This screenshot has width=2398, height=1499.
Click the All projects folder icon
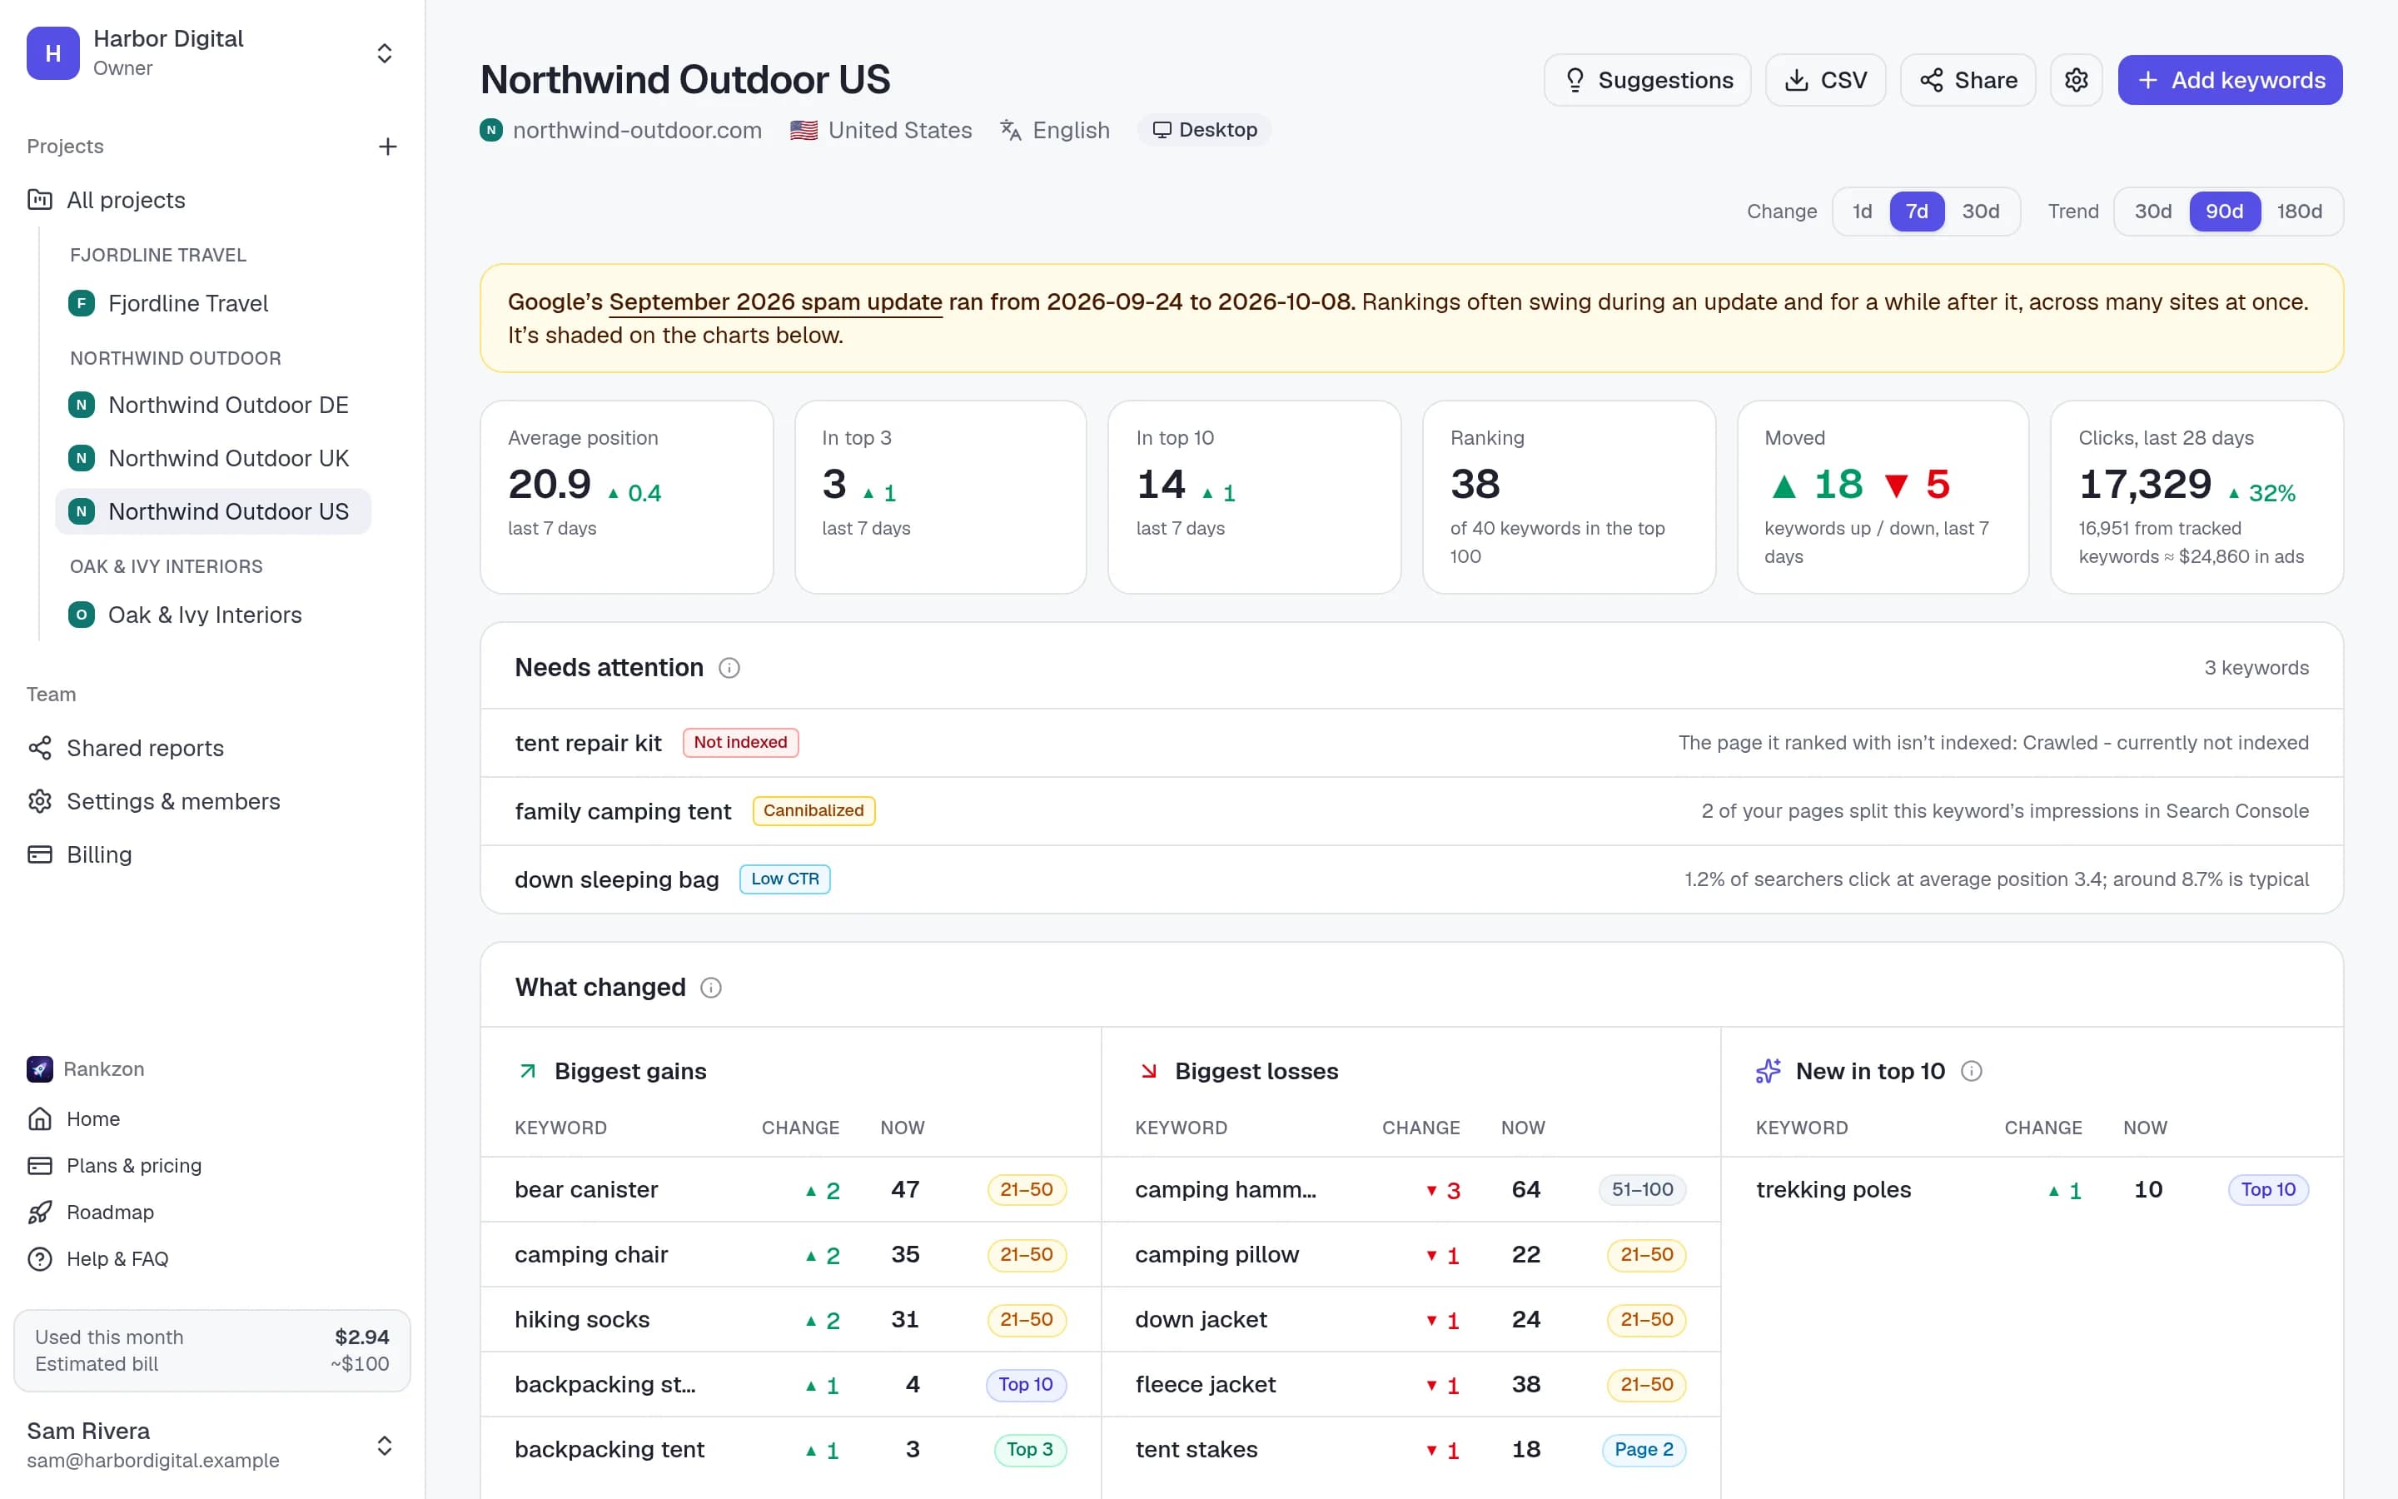(x=40, y=200)
